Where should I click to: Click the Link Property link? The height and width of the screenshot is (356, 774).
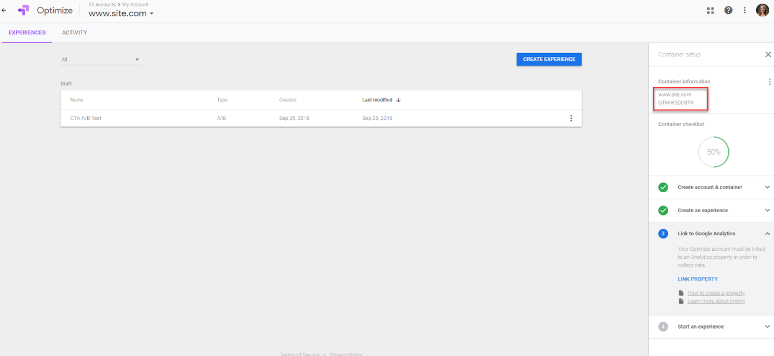[x=697, y=279]
